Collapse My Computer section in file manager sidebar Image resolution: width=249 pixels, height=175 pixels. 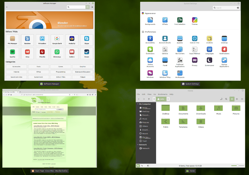click(138, 104)
